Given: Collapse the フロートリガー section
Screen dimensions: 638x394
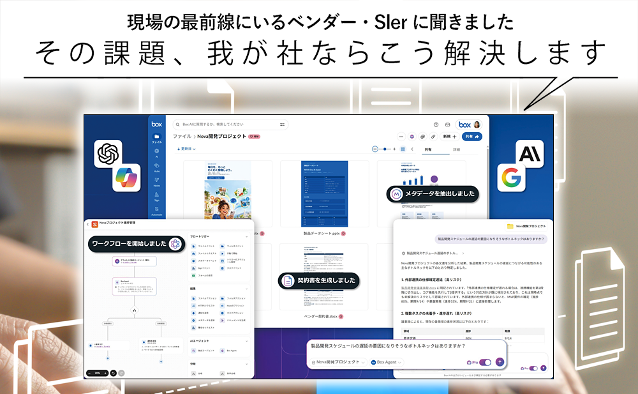Looking at the screenshot, I should pyautogui.click(x=246, y=236).
